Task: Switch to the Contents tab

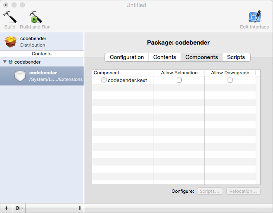Action: tap(164, 57)
